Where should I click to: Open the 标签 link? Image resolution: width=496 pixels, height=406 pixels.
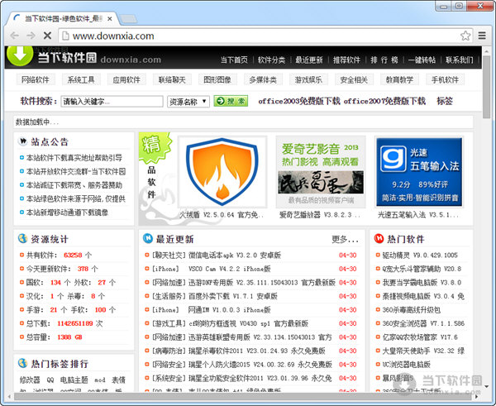[x=445, y=101]
